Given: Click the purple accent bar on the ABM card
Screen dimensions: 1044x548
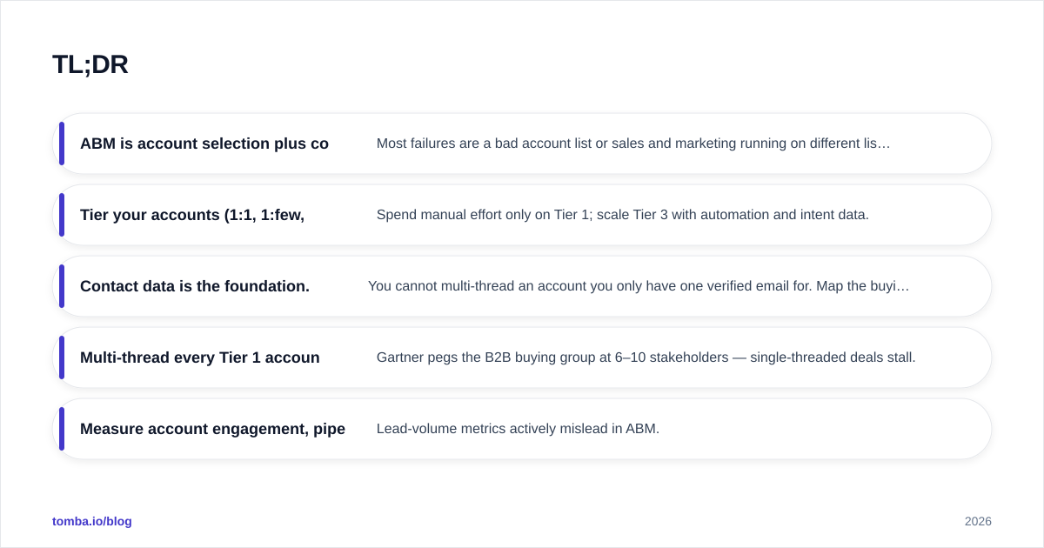Looking at the screenshot, I should [62, 144].
